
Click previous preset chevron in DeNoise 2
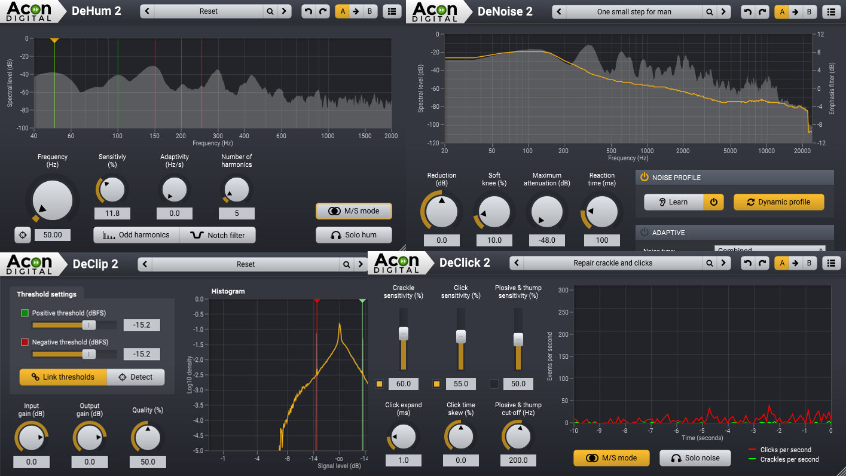[558, 11]
